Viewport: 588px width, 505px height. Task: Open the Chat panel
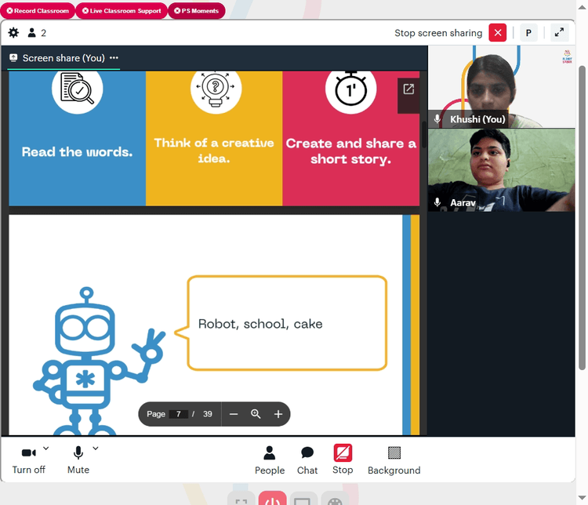pyautogui.click(x=307, y=460)
